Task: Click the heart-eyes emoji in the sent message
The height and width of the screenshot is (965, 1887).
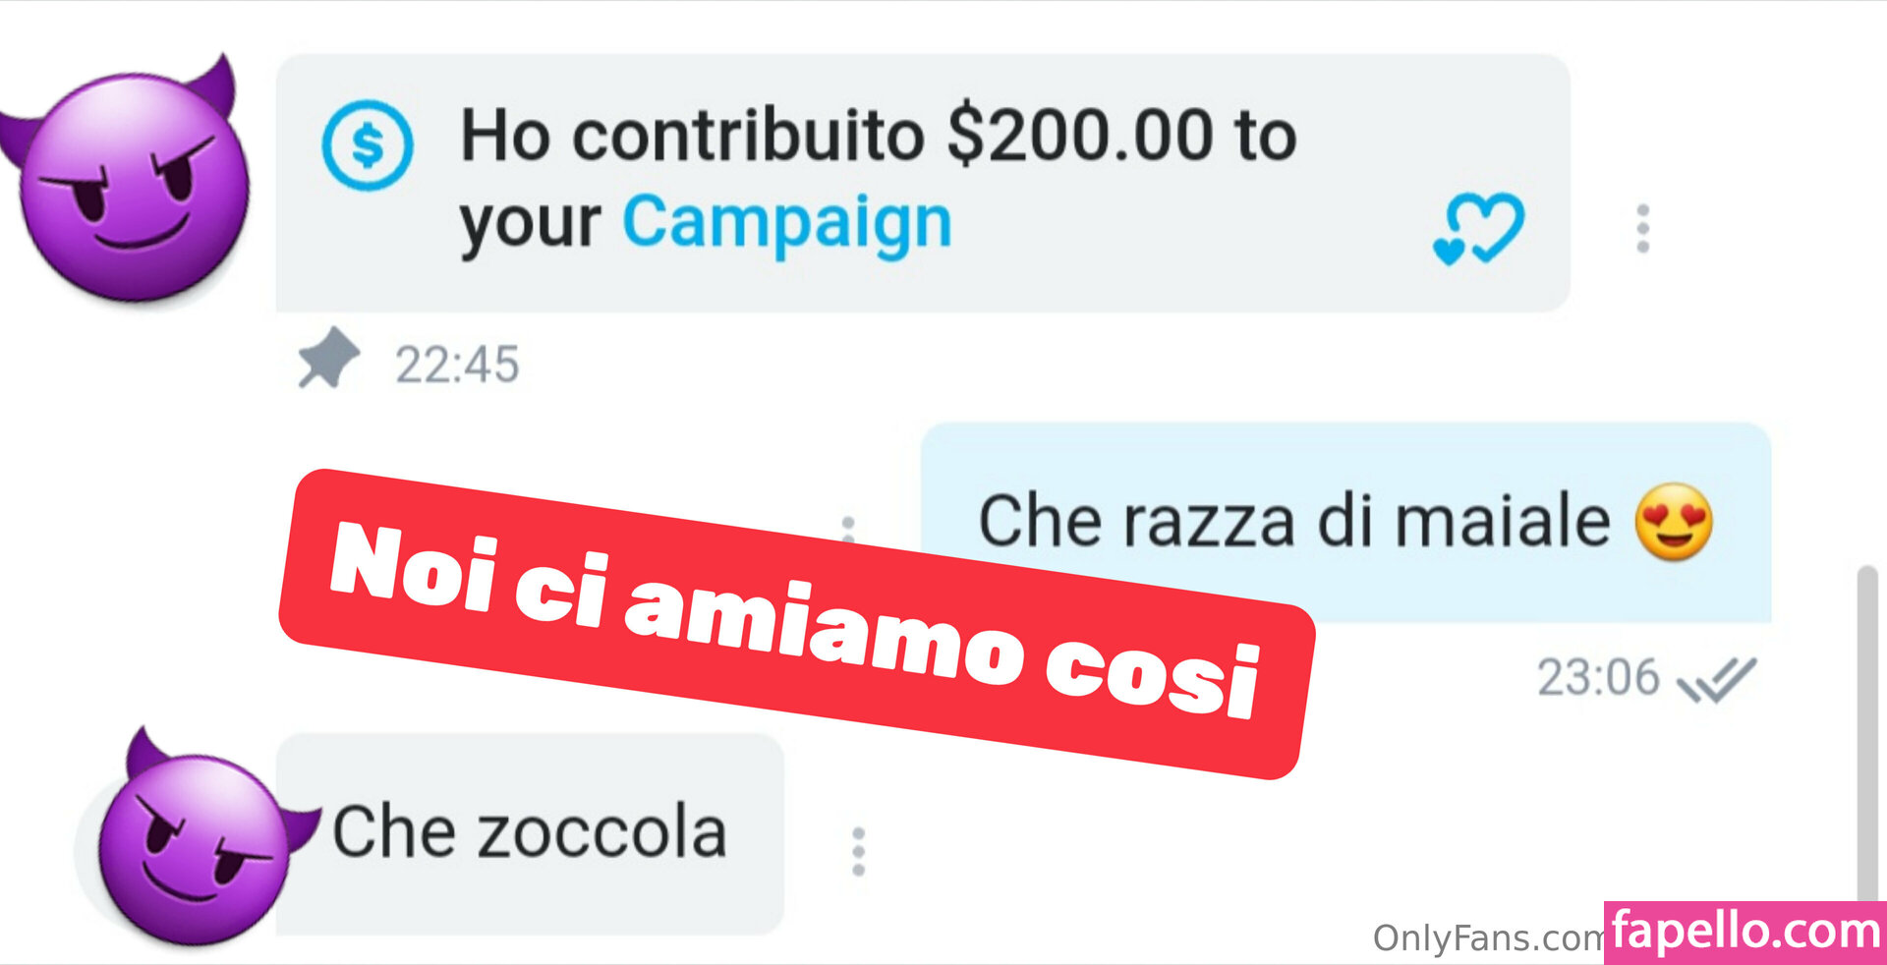Action: [x=1674, y=522]
